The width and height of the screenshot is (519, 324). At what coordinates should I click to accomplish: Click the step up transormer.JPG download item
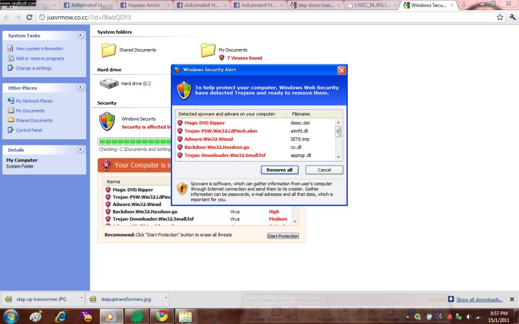tap(42, 299)
